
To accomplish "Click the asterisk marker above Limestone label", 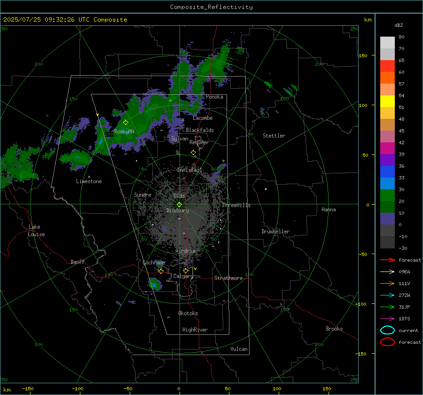I will (x=89, y=177).
